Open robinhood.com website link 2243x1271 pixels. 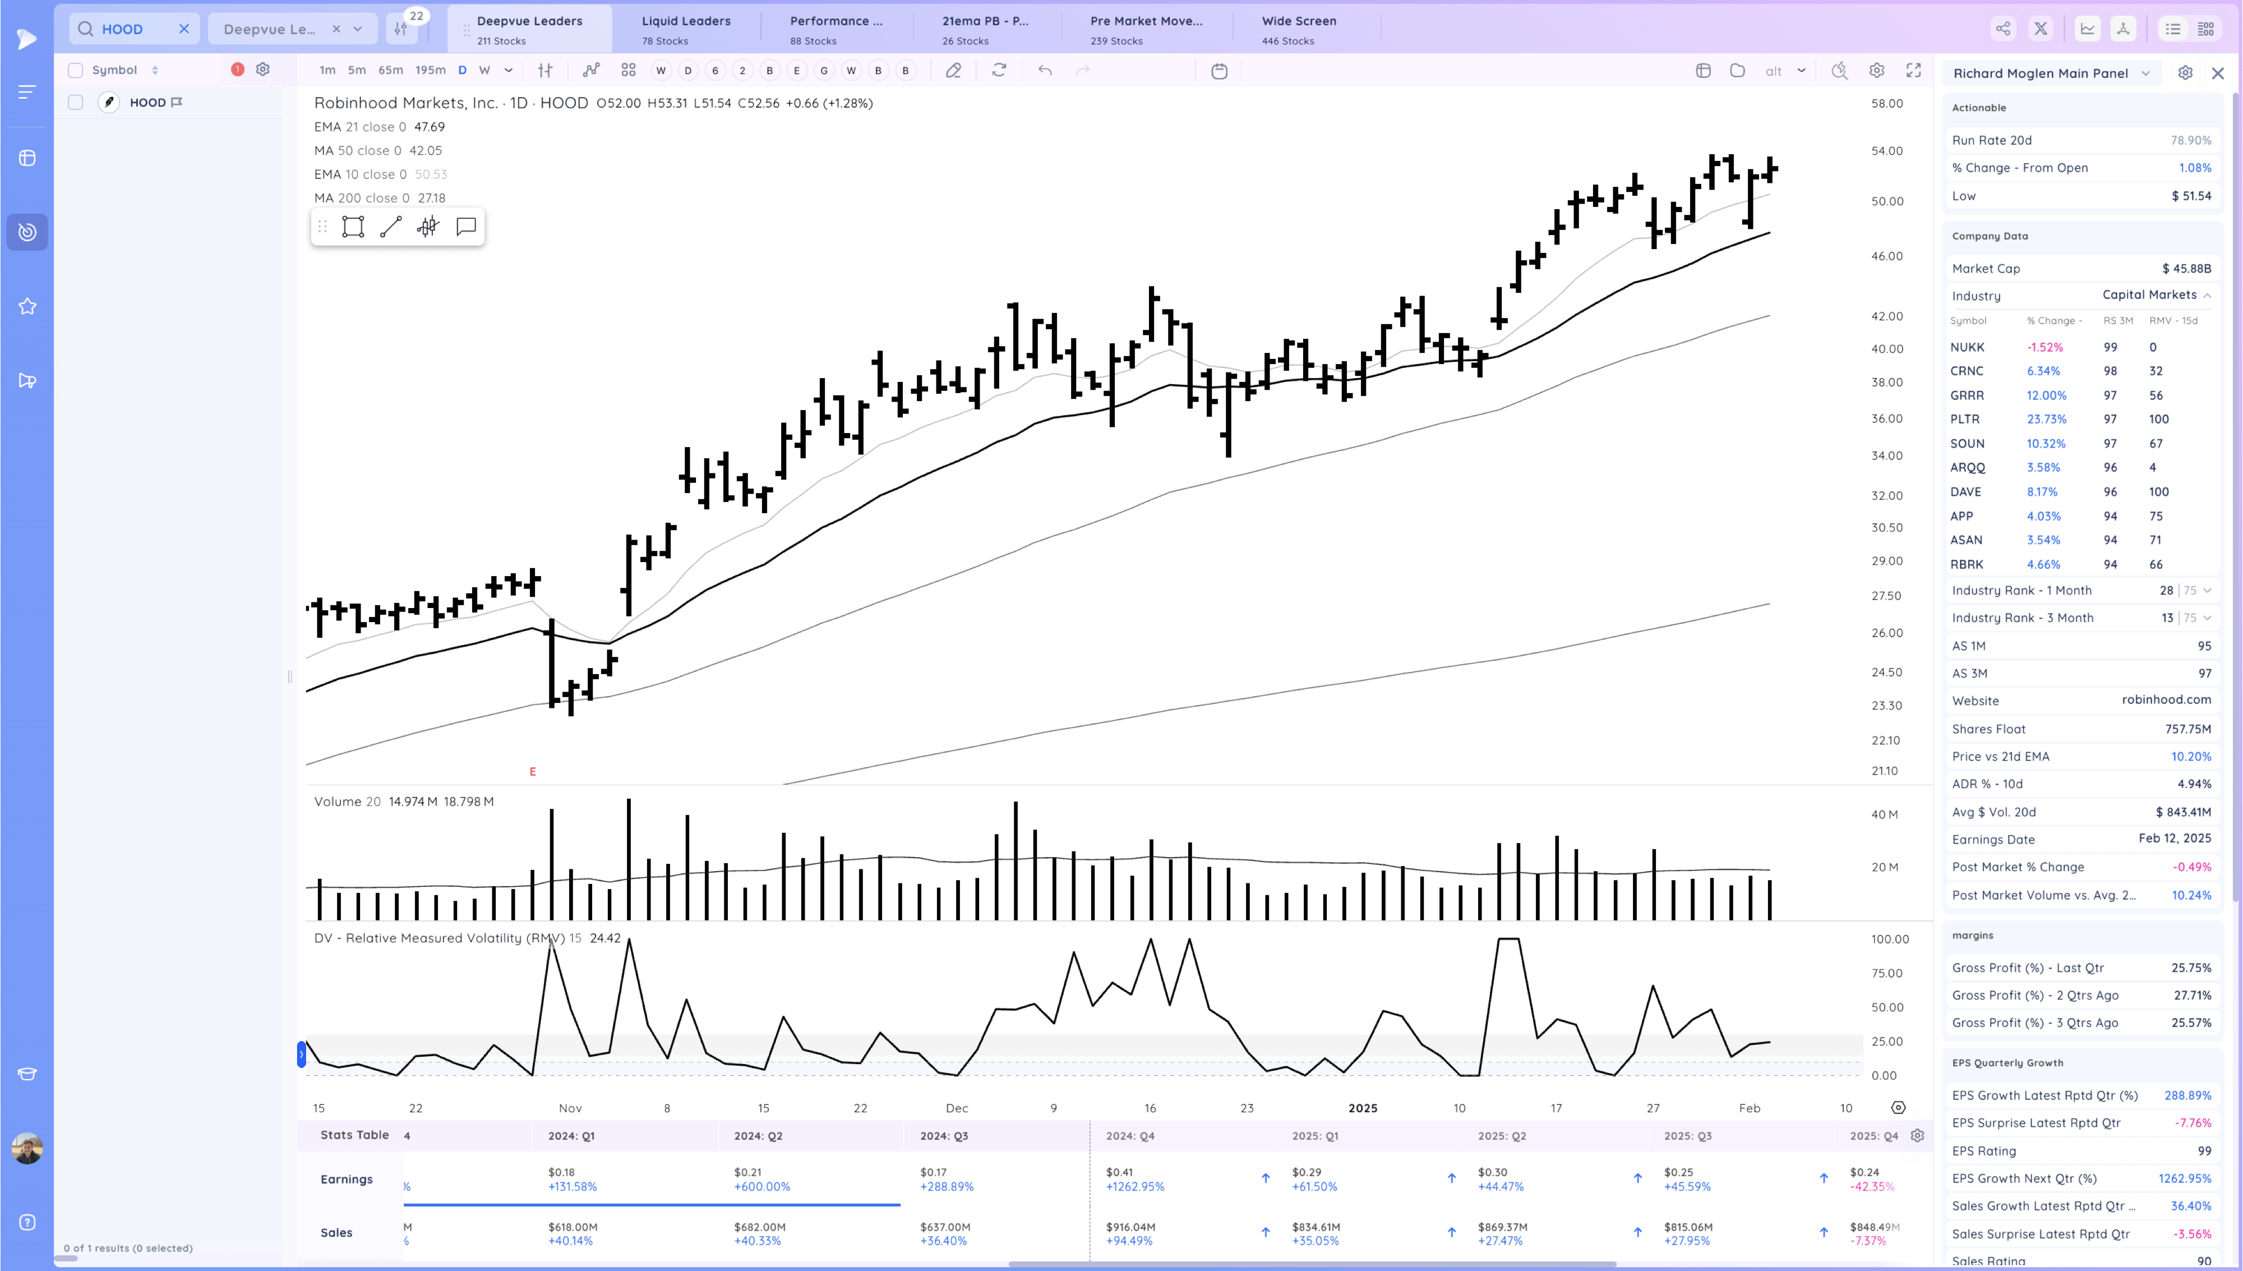(x=2166, y=700)
